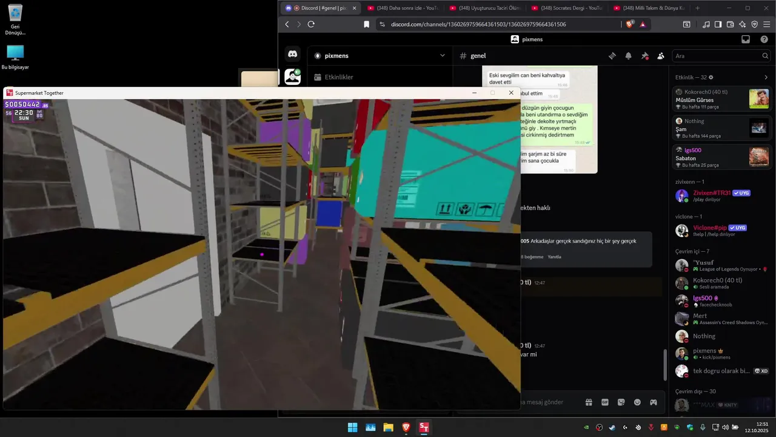The width and height of the screenshot is (776, 437).
Task: Switch to 'Socrates Dergi' YouTube tab
Action: (566, 8)
